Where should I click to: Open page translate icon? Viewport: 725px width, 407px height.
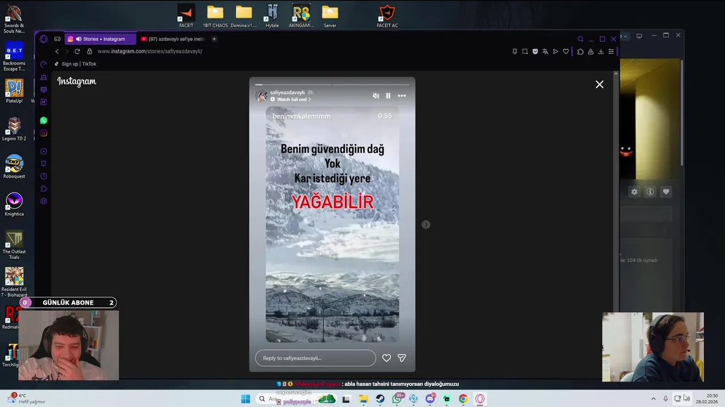click(545, 51)
